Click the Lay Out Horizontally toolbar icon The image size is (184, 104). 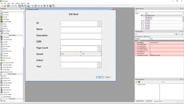click(x=32, y=6)
